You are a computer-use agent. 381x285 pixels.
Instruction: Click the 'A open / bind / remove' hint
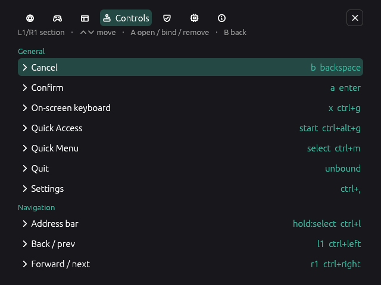(x=170, y=33)
